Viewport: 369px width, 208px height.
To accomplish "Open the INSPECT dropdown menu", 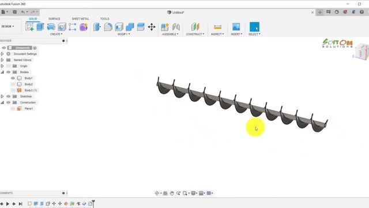I will pos(217,34).
